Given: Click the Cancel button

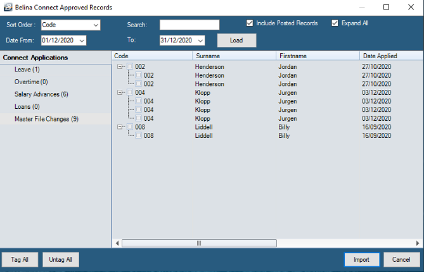Looking at the screenshot, I should pyautogui.click(x=402, y=259).
